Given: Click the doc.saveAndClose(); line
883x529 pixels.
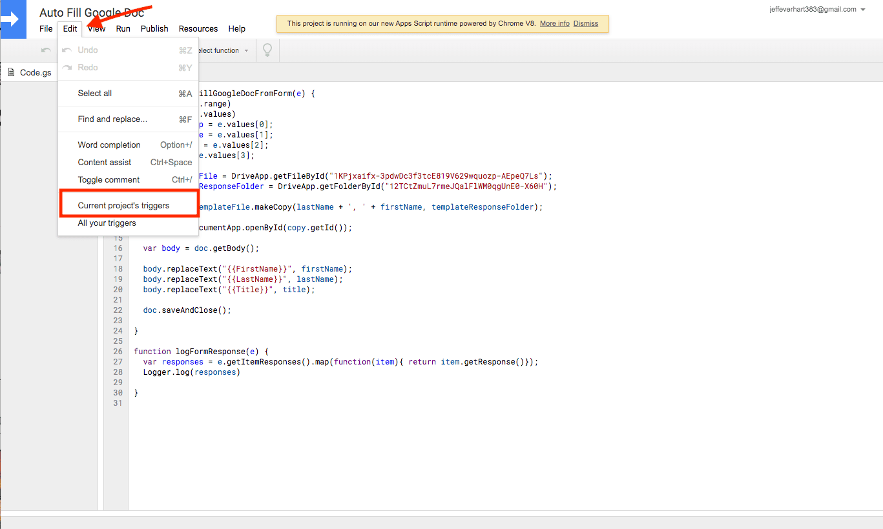Looking at the screenshot, I should click(187, 310).
